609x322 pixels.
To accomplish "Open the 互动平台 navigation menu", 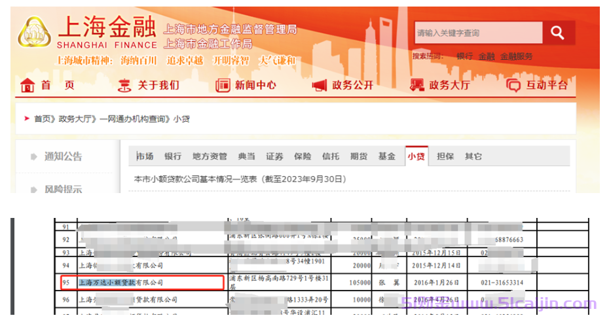I will pyautogui.click(x=547, y=85).
